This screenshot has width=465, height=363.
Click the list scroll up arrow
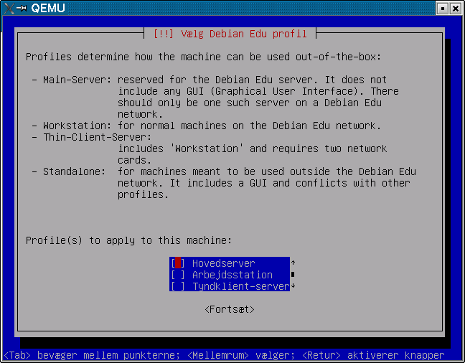tap(293, 263)
